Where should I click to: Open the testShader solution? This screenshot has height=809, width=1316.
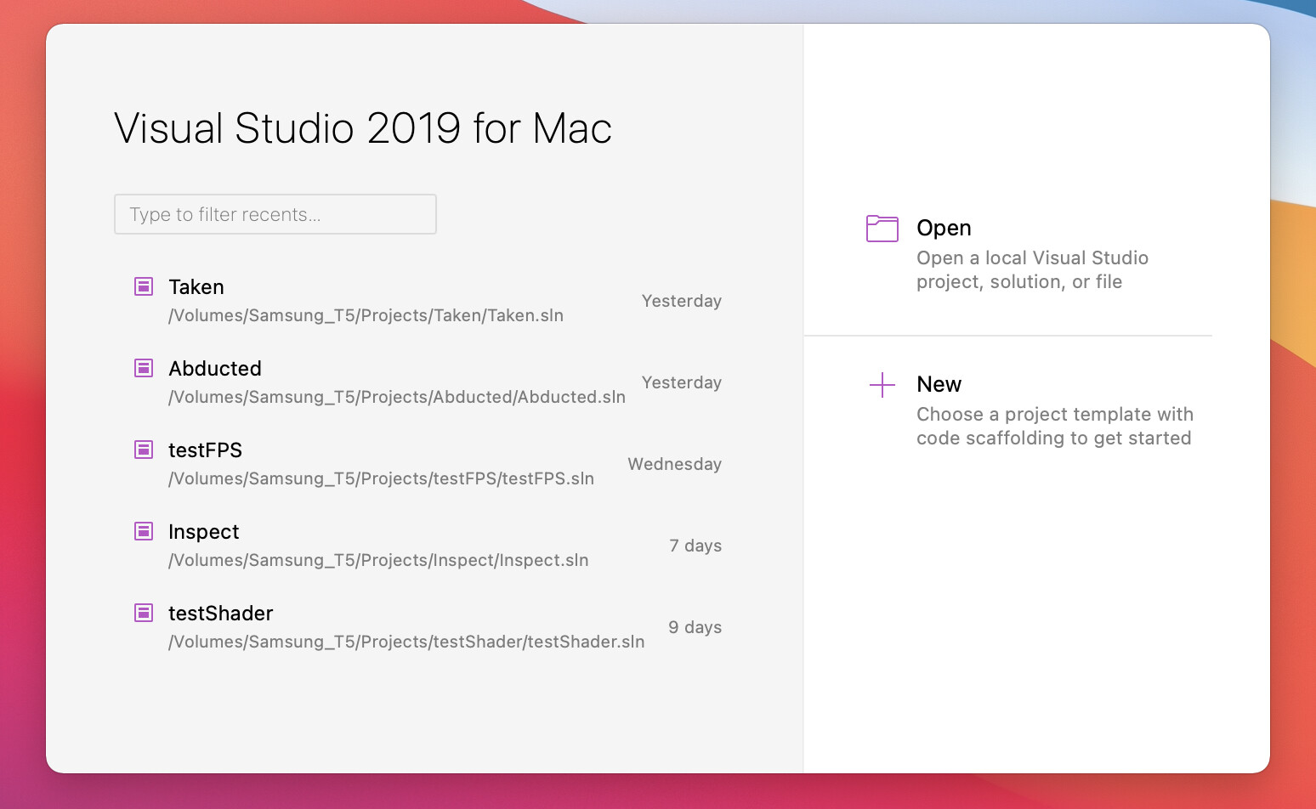click(220, 613)
